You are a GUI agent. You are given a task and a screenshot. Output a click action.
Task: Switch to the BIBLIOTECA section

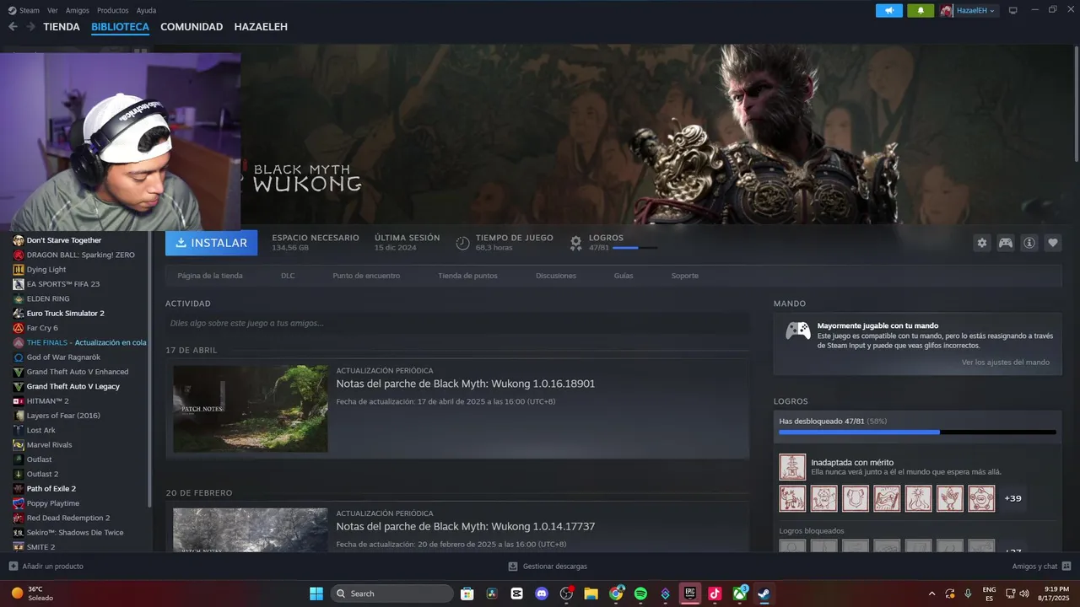coord(120,27)
